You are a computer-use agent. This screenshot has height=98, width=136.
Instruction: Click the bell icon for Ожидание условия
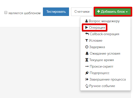[87, 53]
